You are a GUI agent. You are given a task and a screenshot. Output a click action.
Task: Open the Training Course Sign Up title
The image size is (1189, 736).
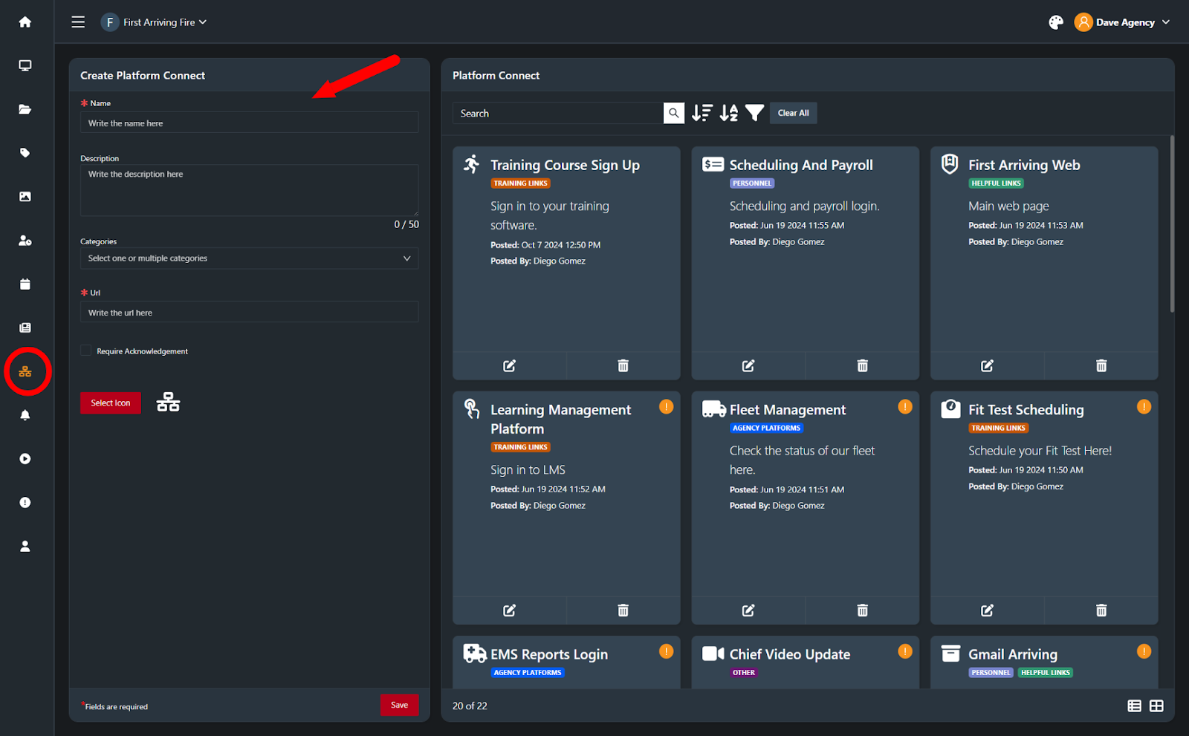click(x=565, y=165)
